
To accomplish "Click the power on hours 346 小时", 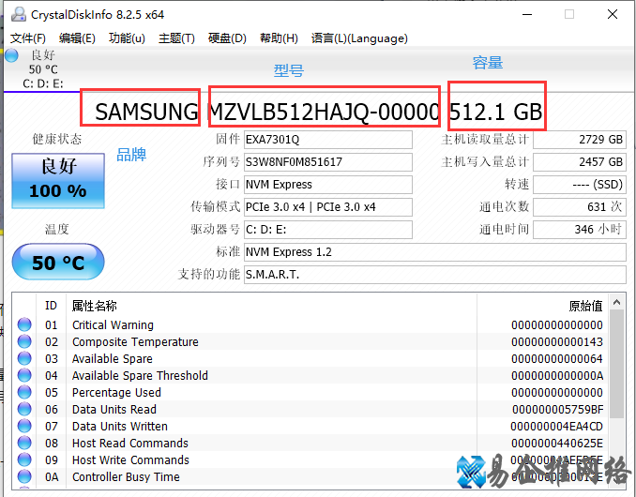I will coord(580,230).
